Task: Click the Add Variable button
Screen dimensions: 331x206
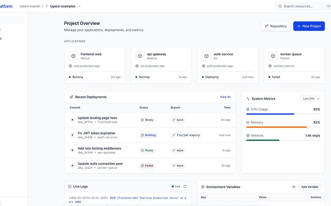Action: coord(310,187)
